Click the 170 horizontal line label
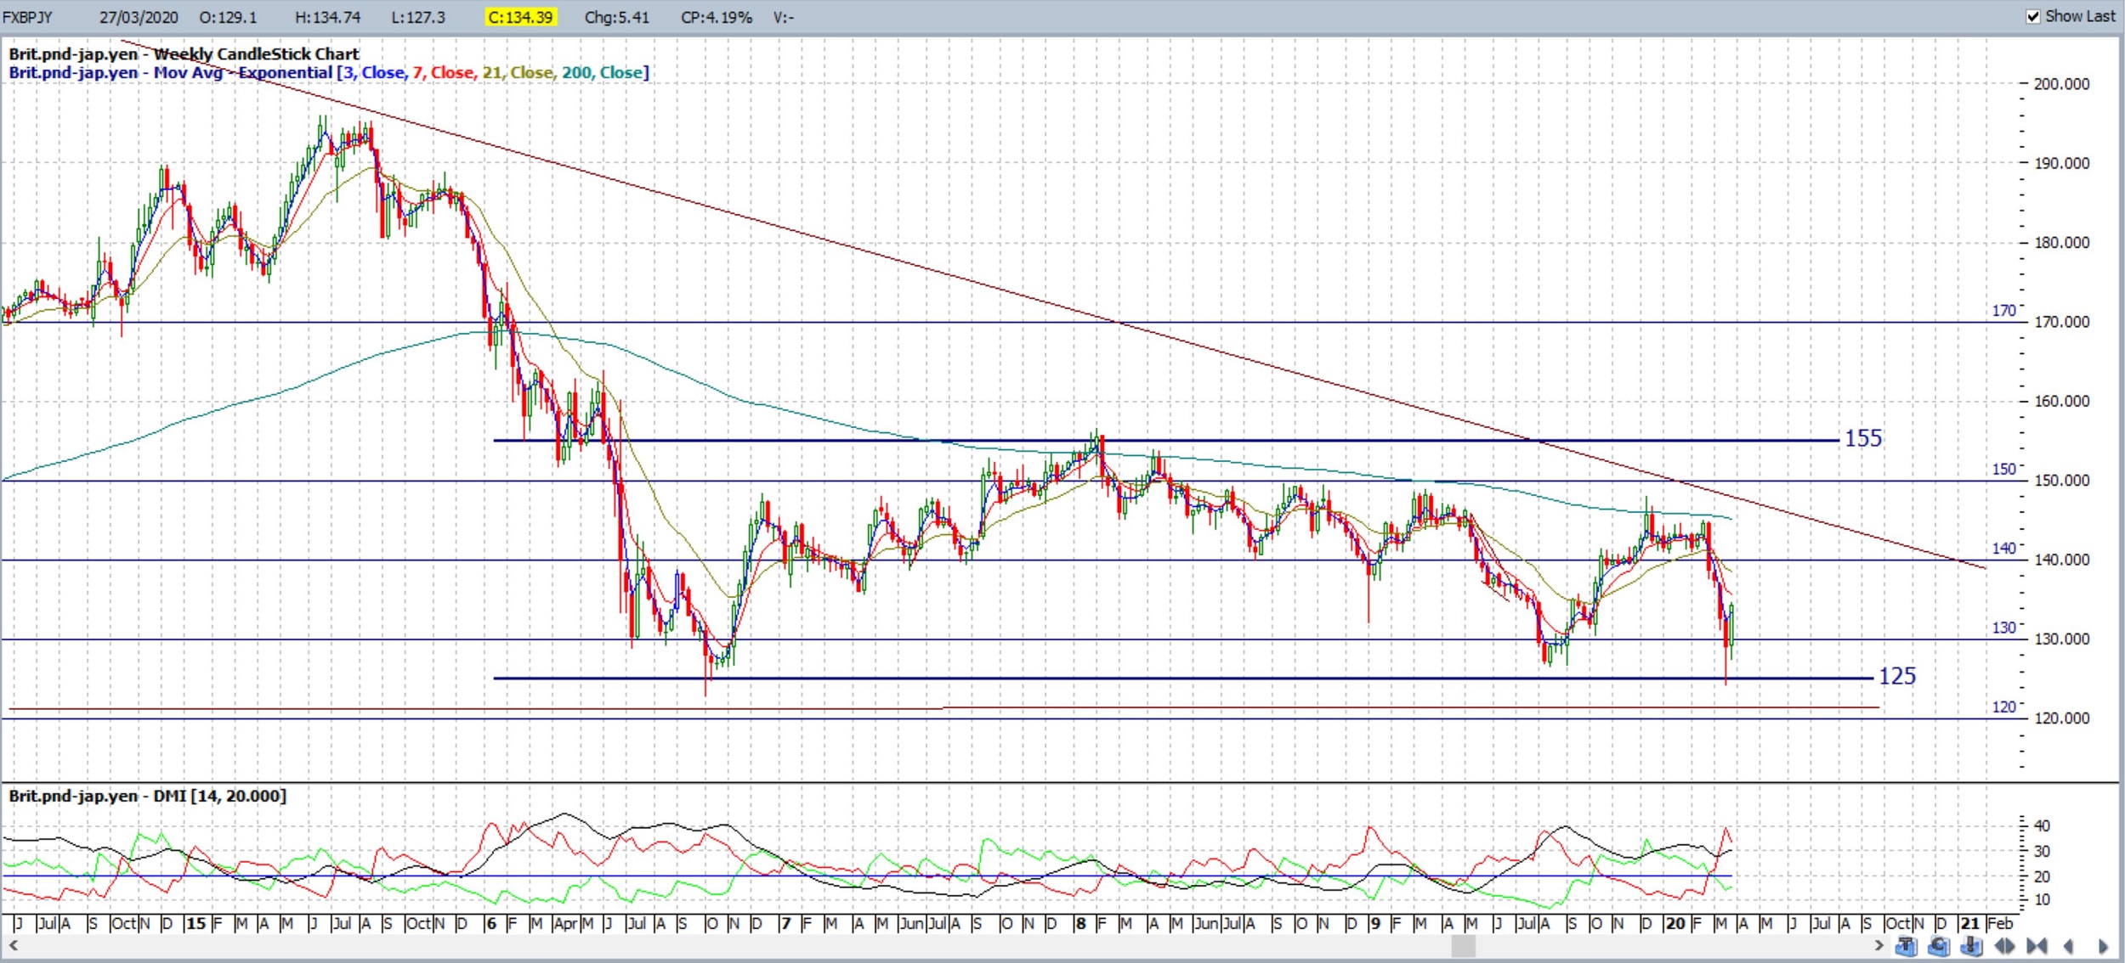2125x963 pixels. 2004,311
